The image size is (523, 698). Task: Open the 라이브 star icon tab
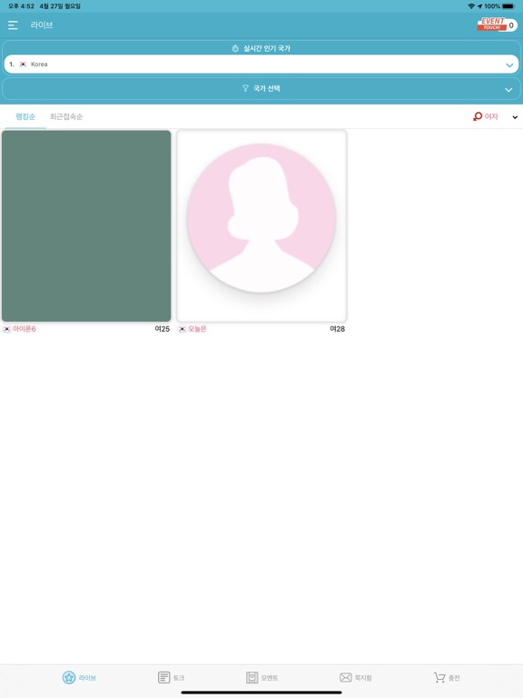79,677
